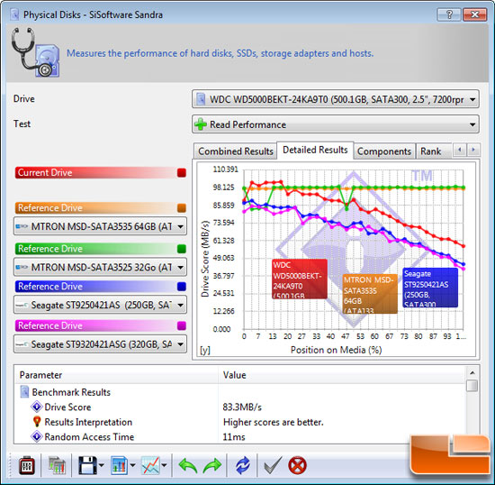The height and width of the screenshot is (485, 495).
Task: Click the Drive Score diamond icon
Action: (x=37, y=407)
